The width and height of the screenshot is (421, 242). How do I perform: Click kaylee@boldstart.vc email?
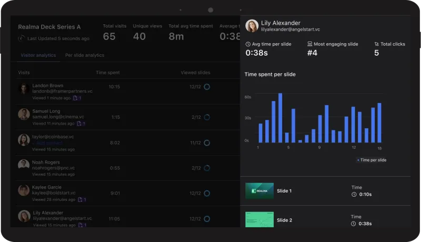54,193
